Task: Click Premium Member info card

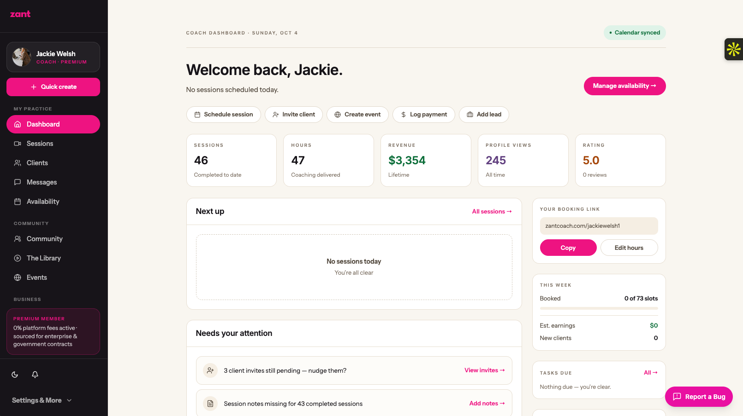Action: (53, 331)
